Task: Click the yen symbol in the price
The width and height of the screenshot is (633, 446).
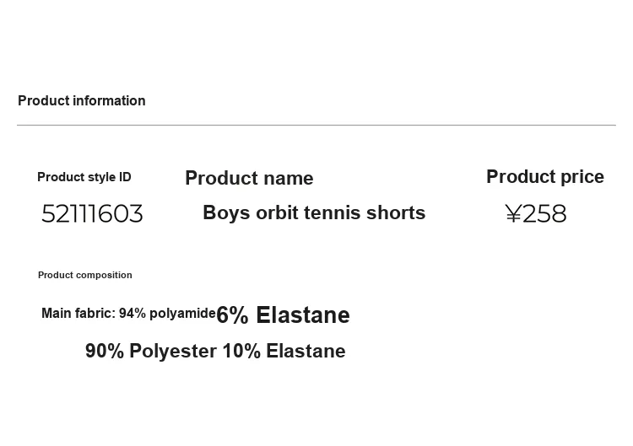Action: point(513,213)
